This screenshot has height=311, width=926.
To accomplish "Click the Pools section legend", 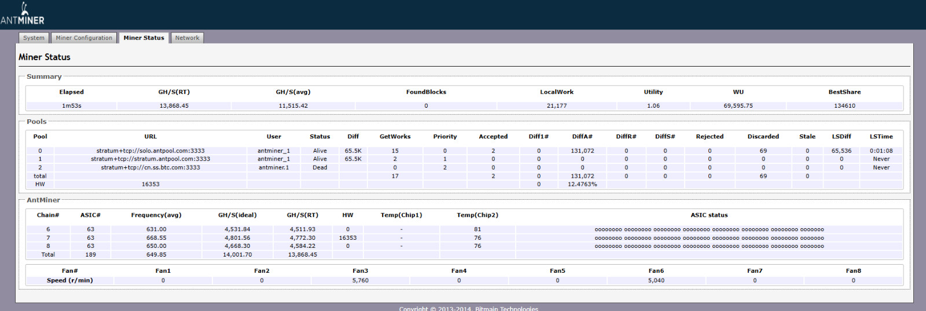I will click(36, 122).
